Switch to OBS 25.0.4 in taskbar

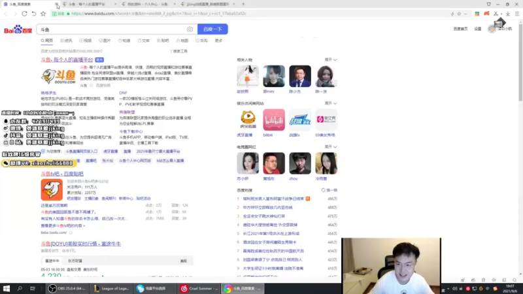pos(67,288)
